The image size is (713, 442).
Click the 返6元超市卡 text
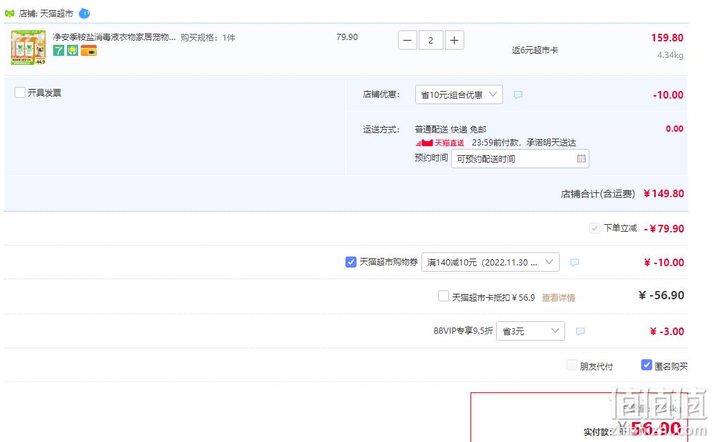(535, 50)
